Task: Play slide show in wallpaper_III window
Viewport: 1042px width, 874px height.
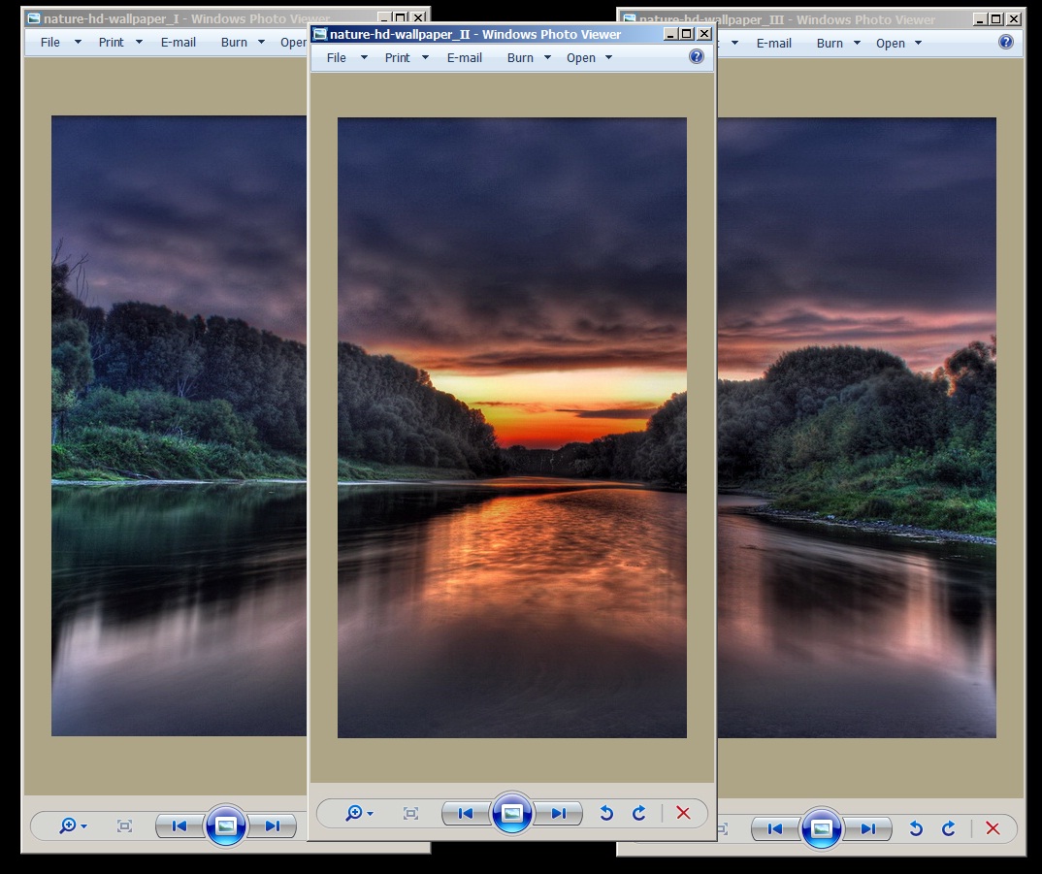Action: click(822, 828)
